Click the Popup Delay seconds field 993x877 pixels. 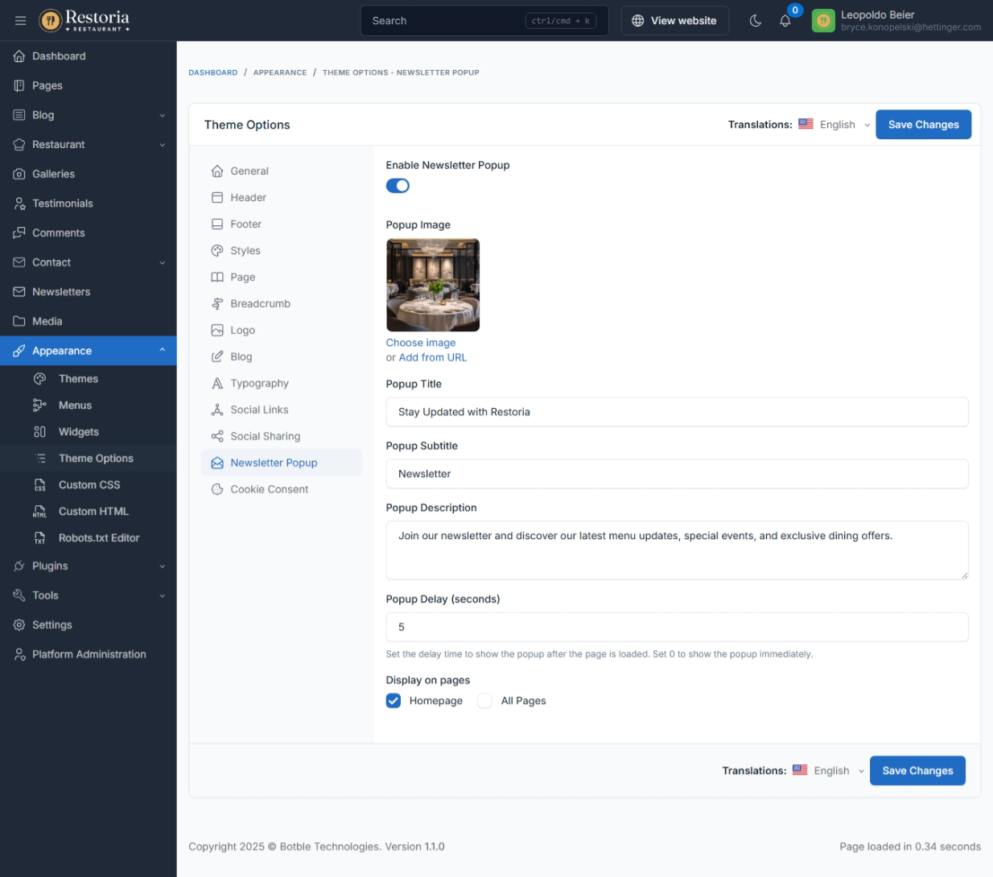(676, 627)
